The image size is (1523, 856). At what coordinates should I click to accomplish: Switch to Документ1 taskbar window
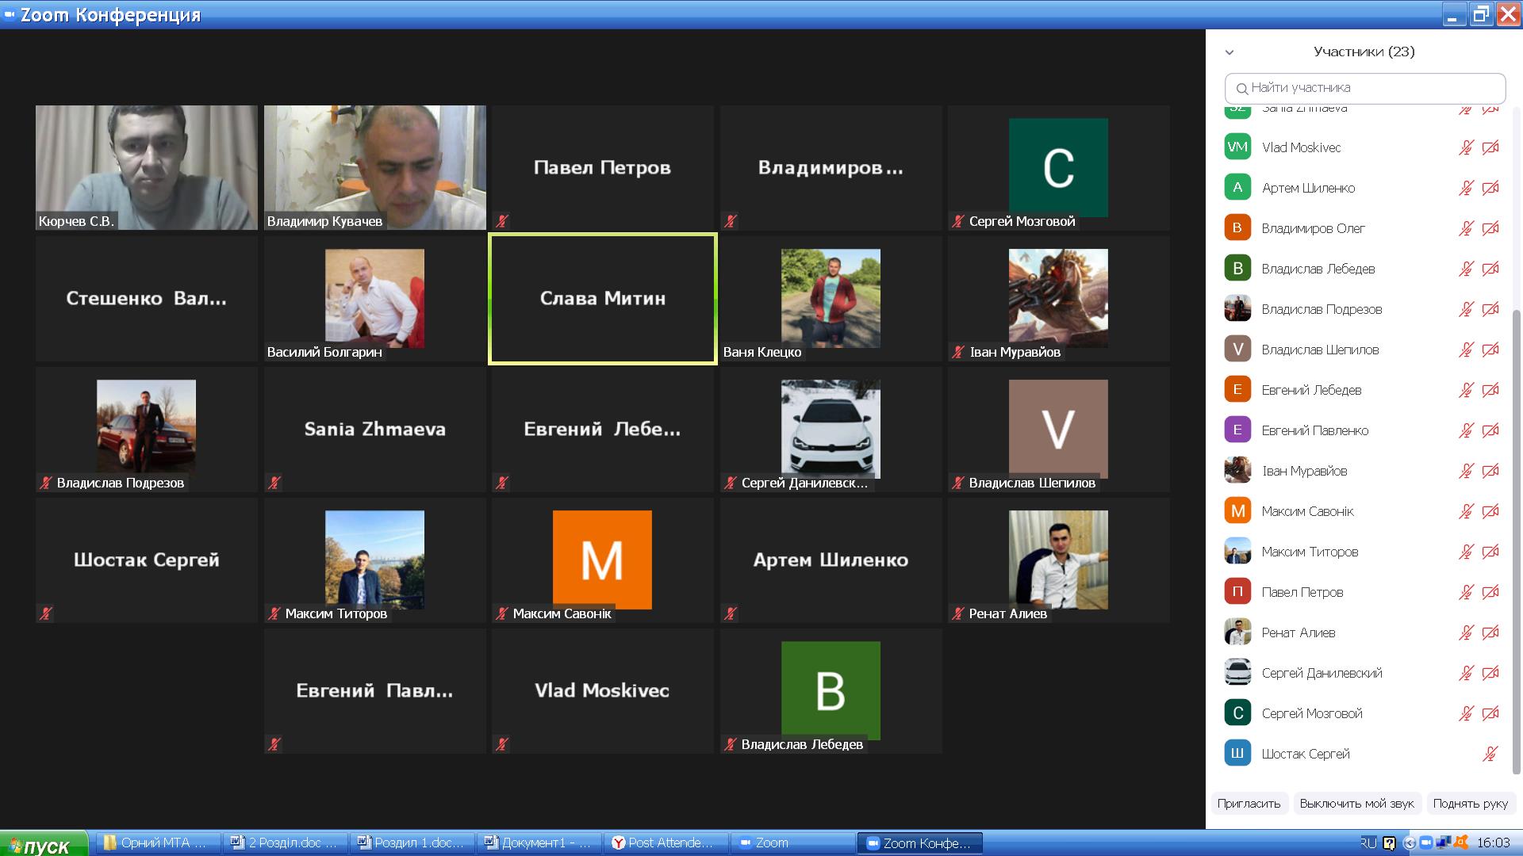click(x=539, y=843)
